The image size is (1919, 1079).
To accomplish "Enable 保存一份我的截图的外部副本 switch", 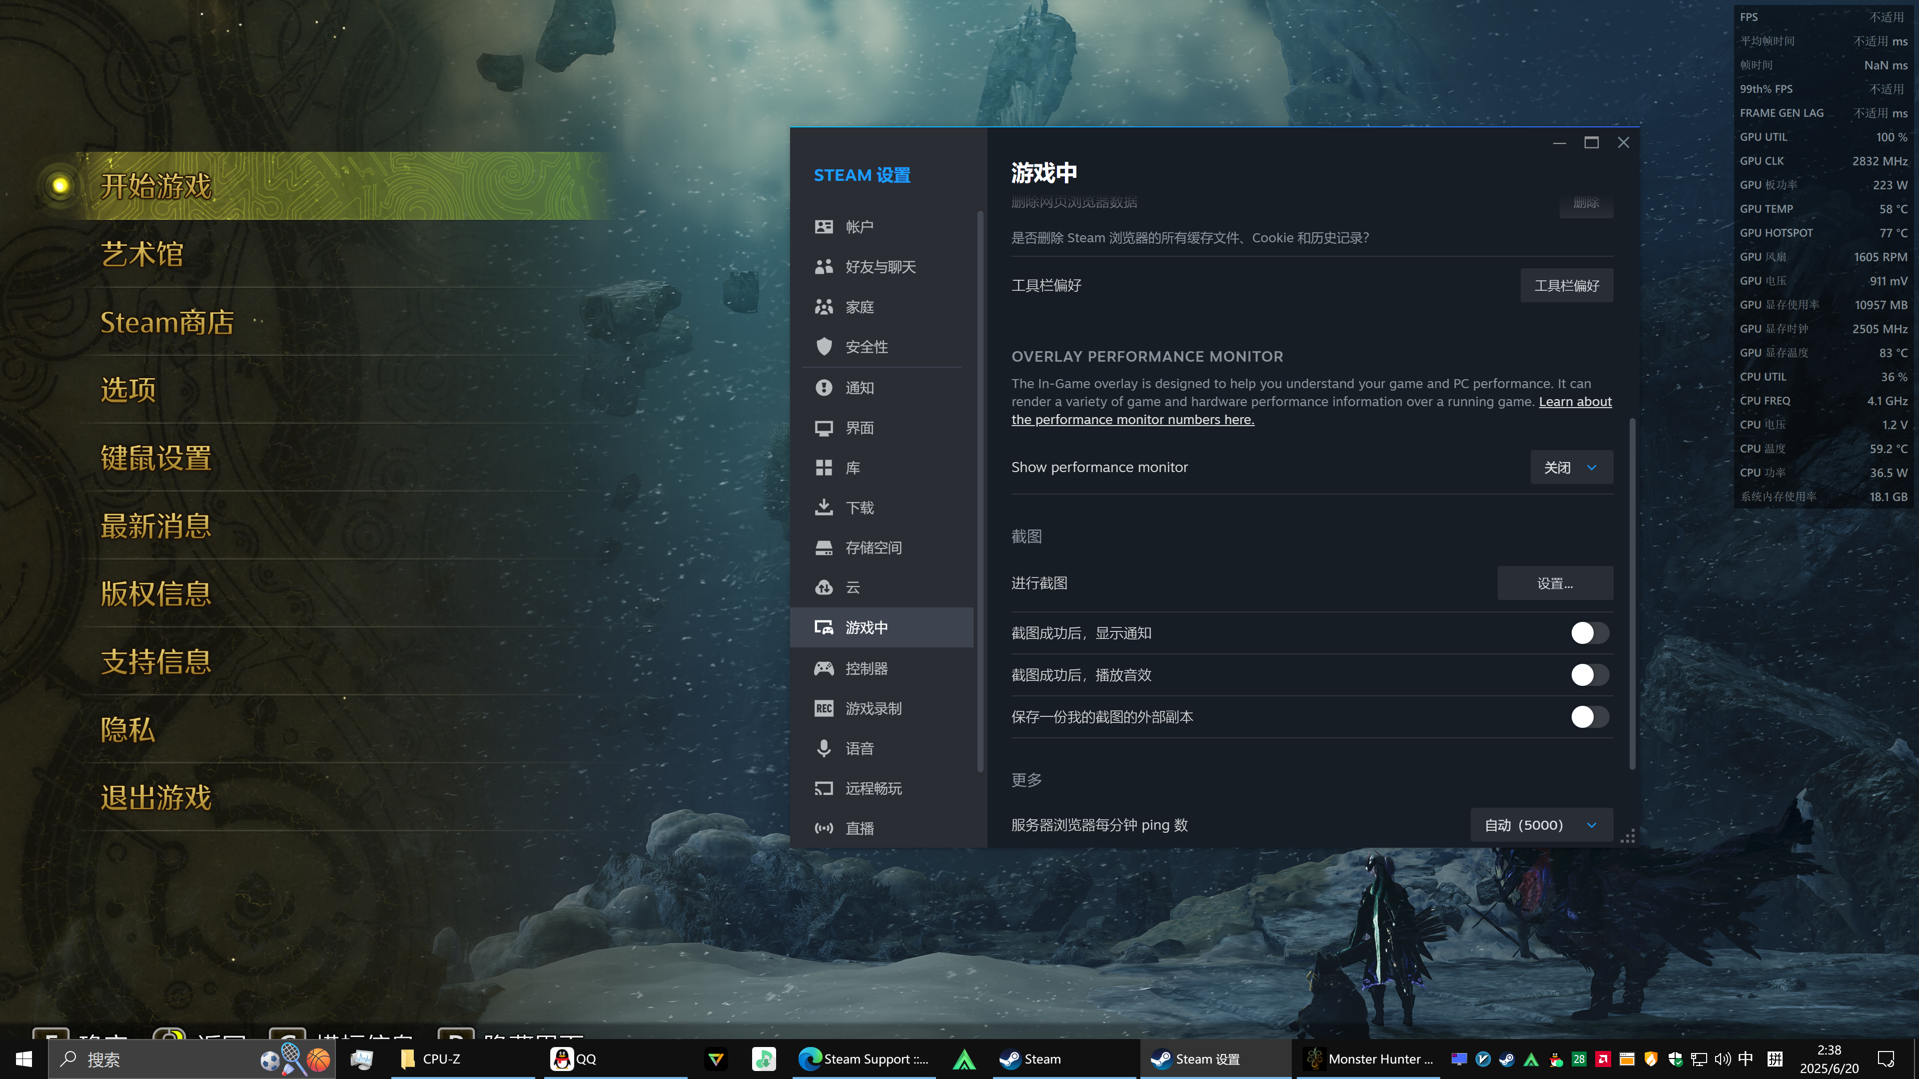I will [1589, 716].
